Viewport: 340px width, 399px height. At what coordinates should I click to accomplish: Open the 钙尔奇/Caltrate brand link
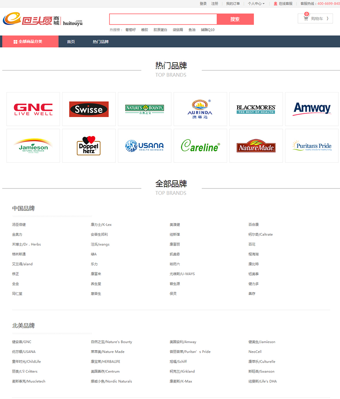pos(260,235)
